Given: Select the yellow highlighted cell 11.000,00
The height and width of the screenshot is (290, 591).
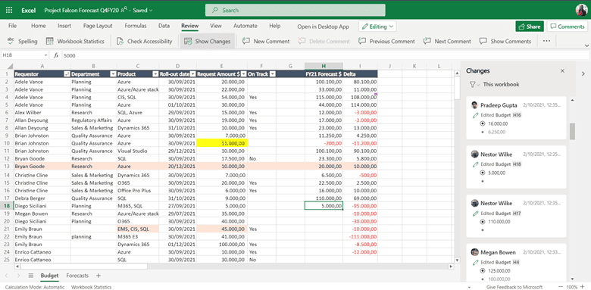Looking at the screenshot, I should click(221, 143).
